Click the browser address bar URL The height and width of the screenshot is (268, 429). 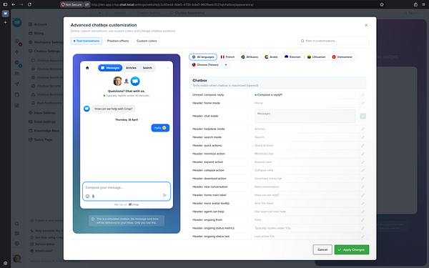tap(172, 4)
